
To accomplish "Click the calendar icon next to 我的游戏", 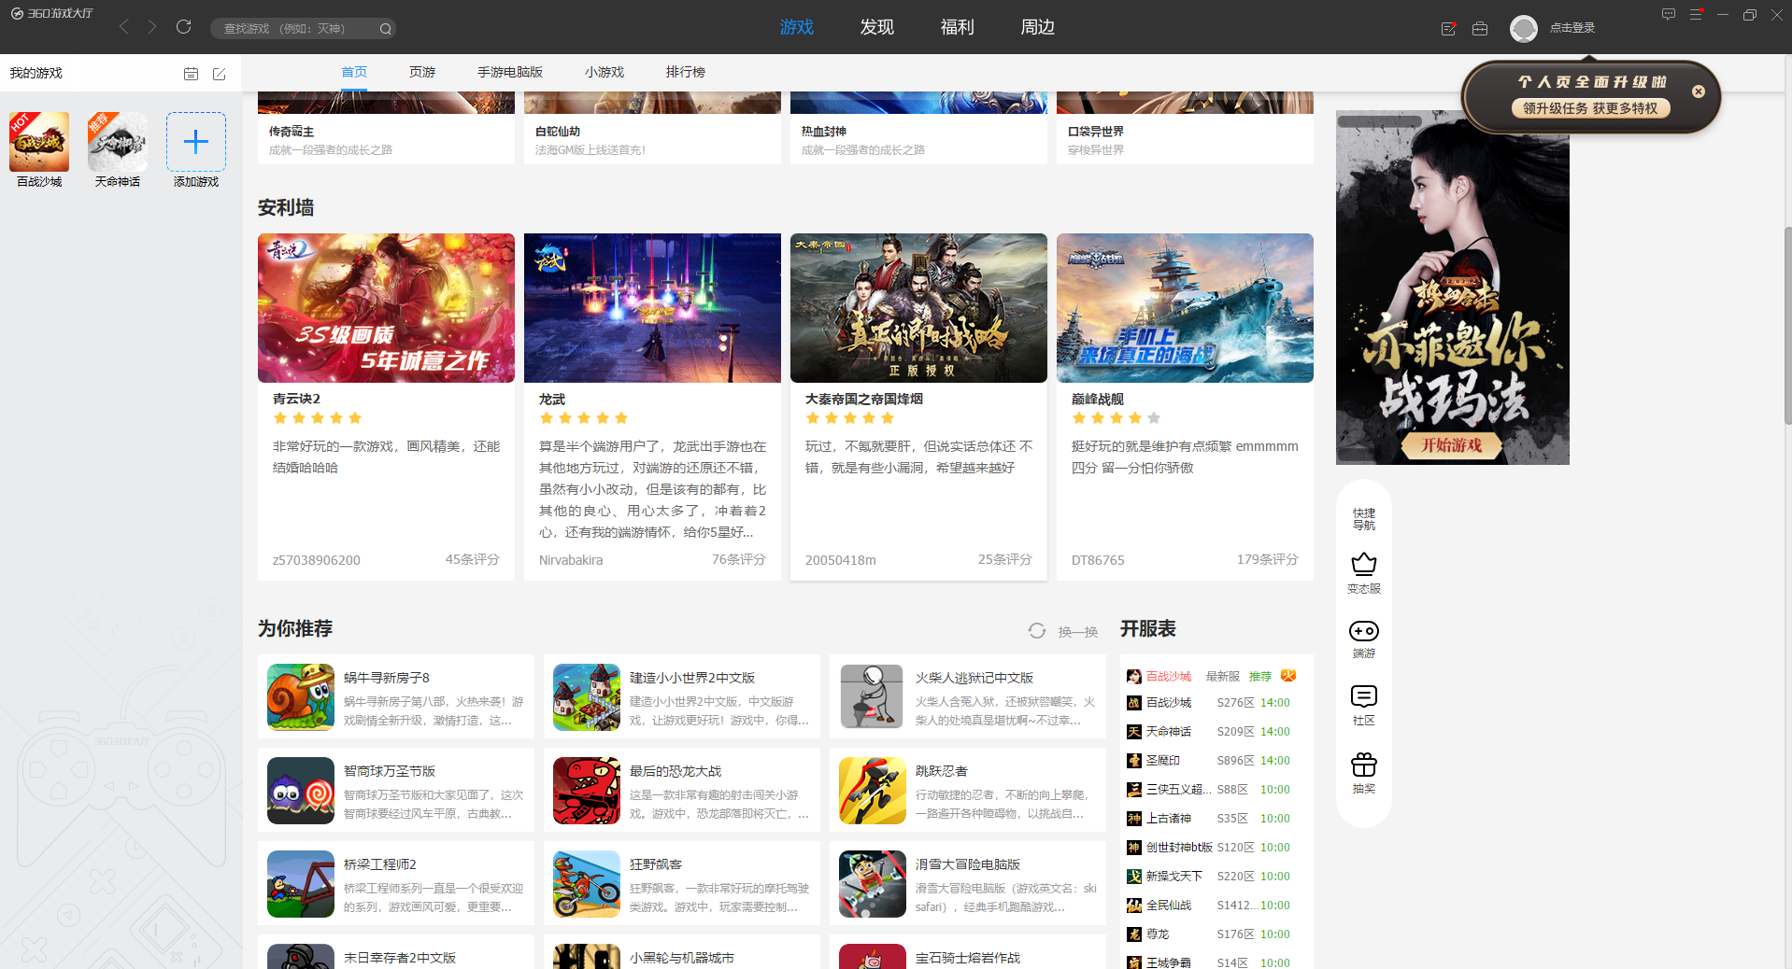I will 191,74.
